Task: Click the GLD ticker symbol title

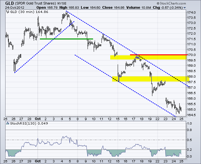Action: tap(10, 3)
